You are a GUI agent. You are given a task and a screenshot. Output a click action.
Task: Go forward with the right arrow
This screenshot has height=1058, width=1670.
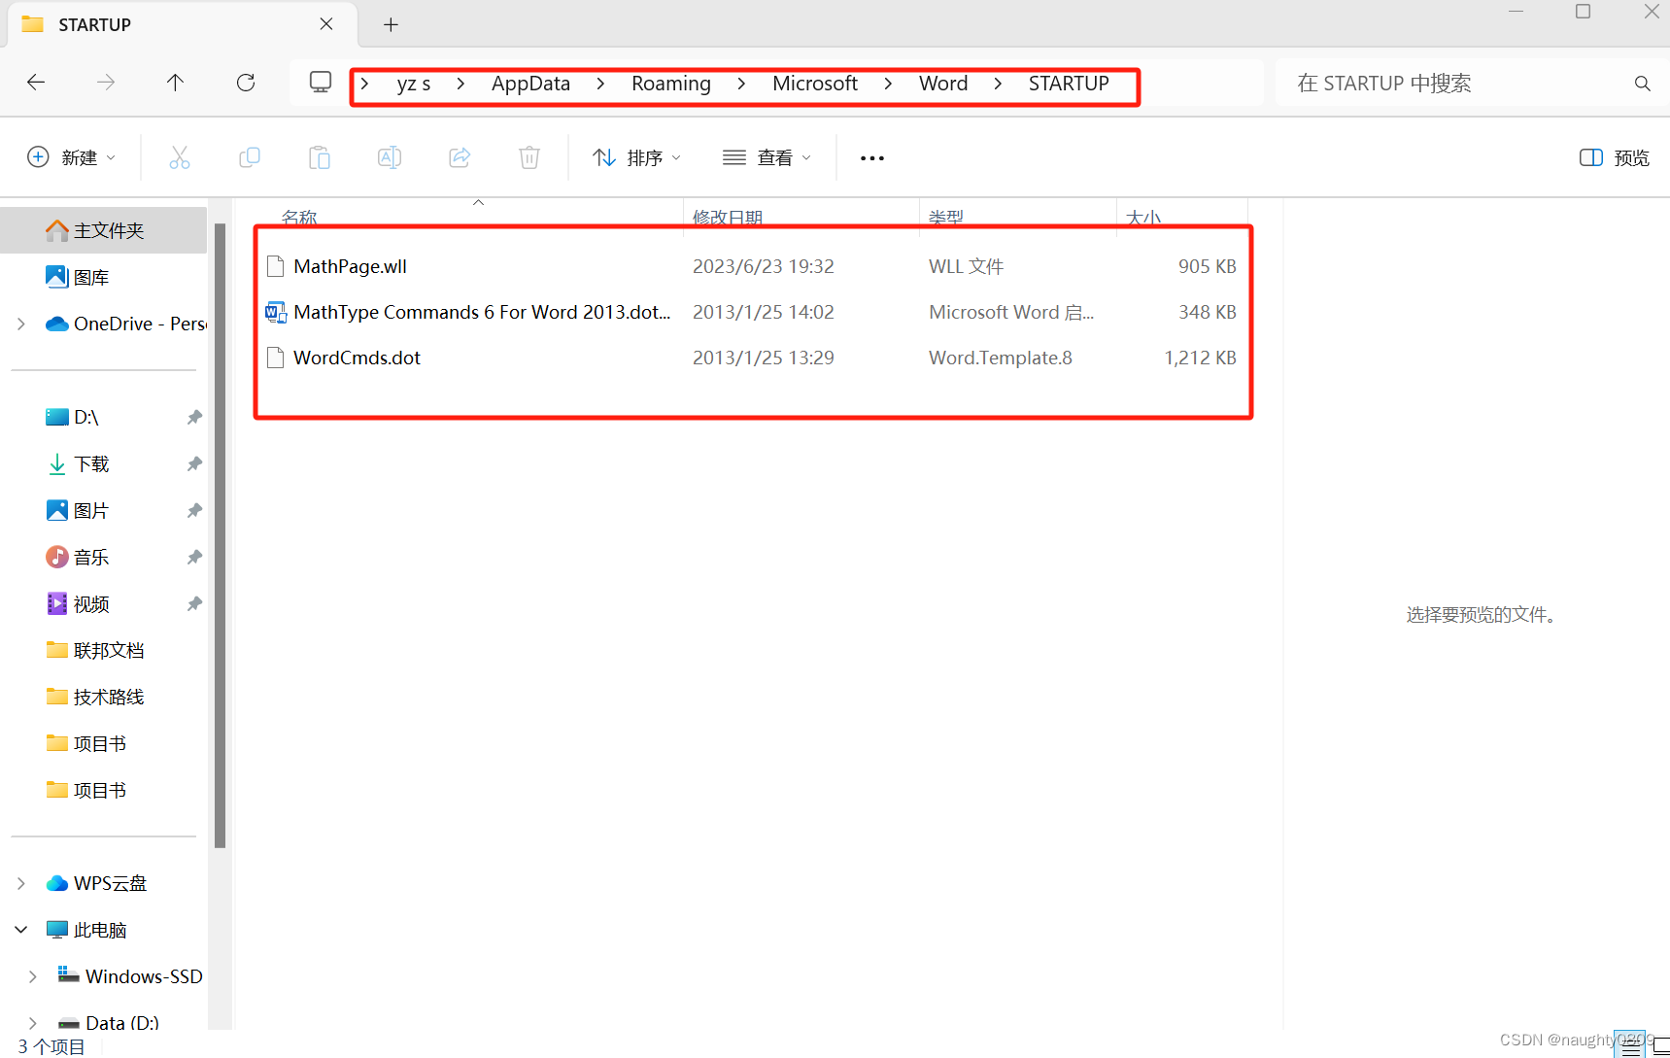pos(106,83)
